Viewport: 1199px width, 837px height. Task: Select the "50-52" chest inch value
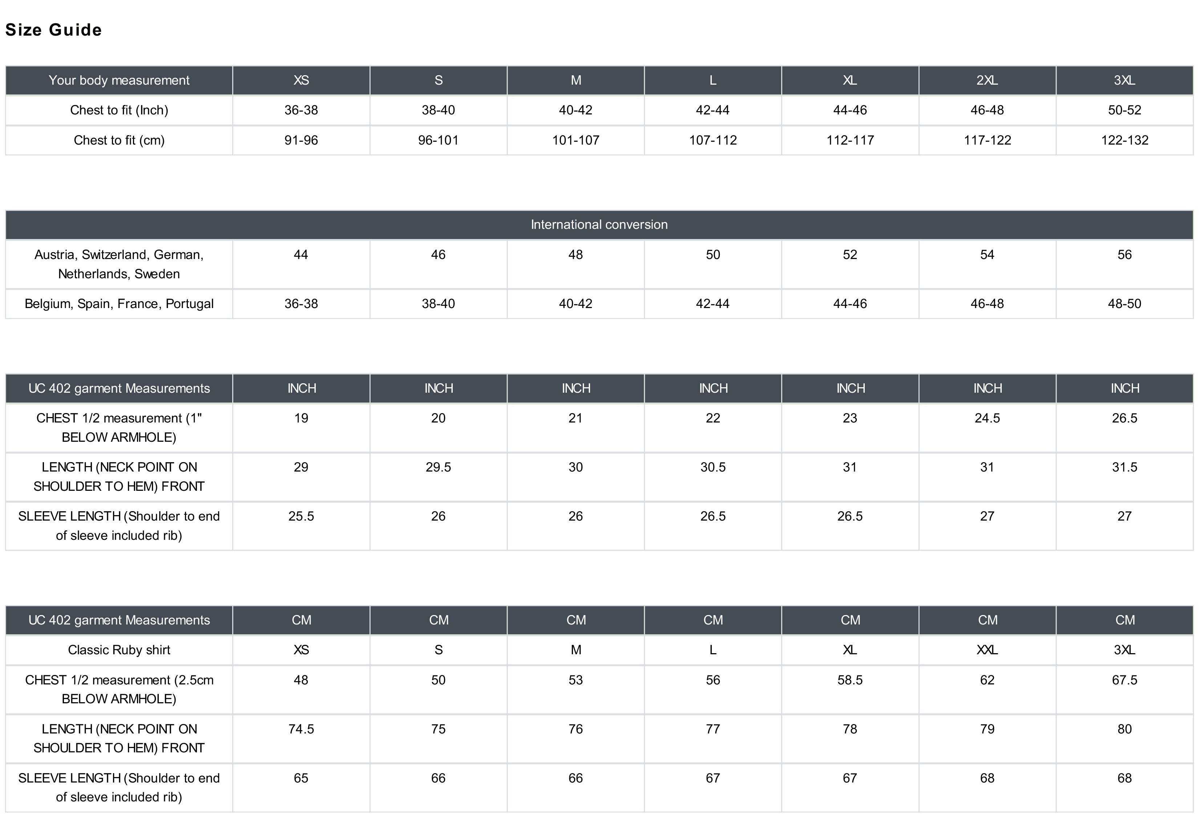1124,110
